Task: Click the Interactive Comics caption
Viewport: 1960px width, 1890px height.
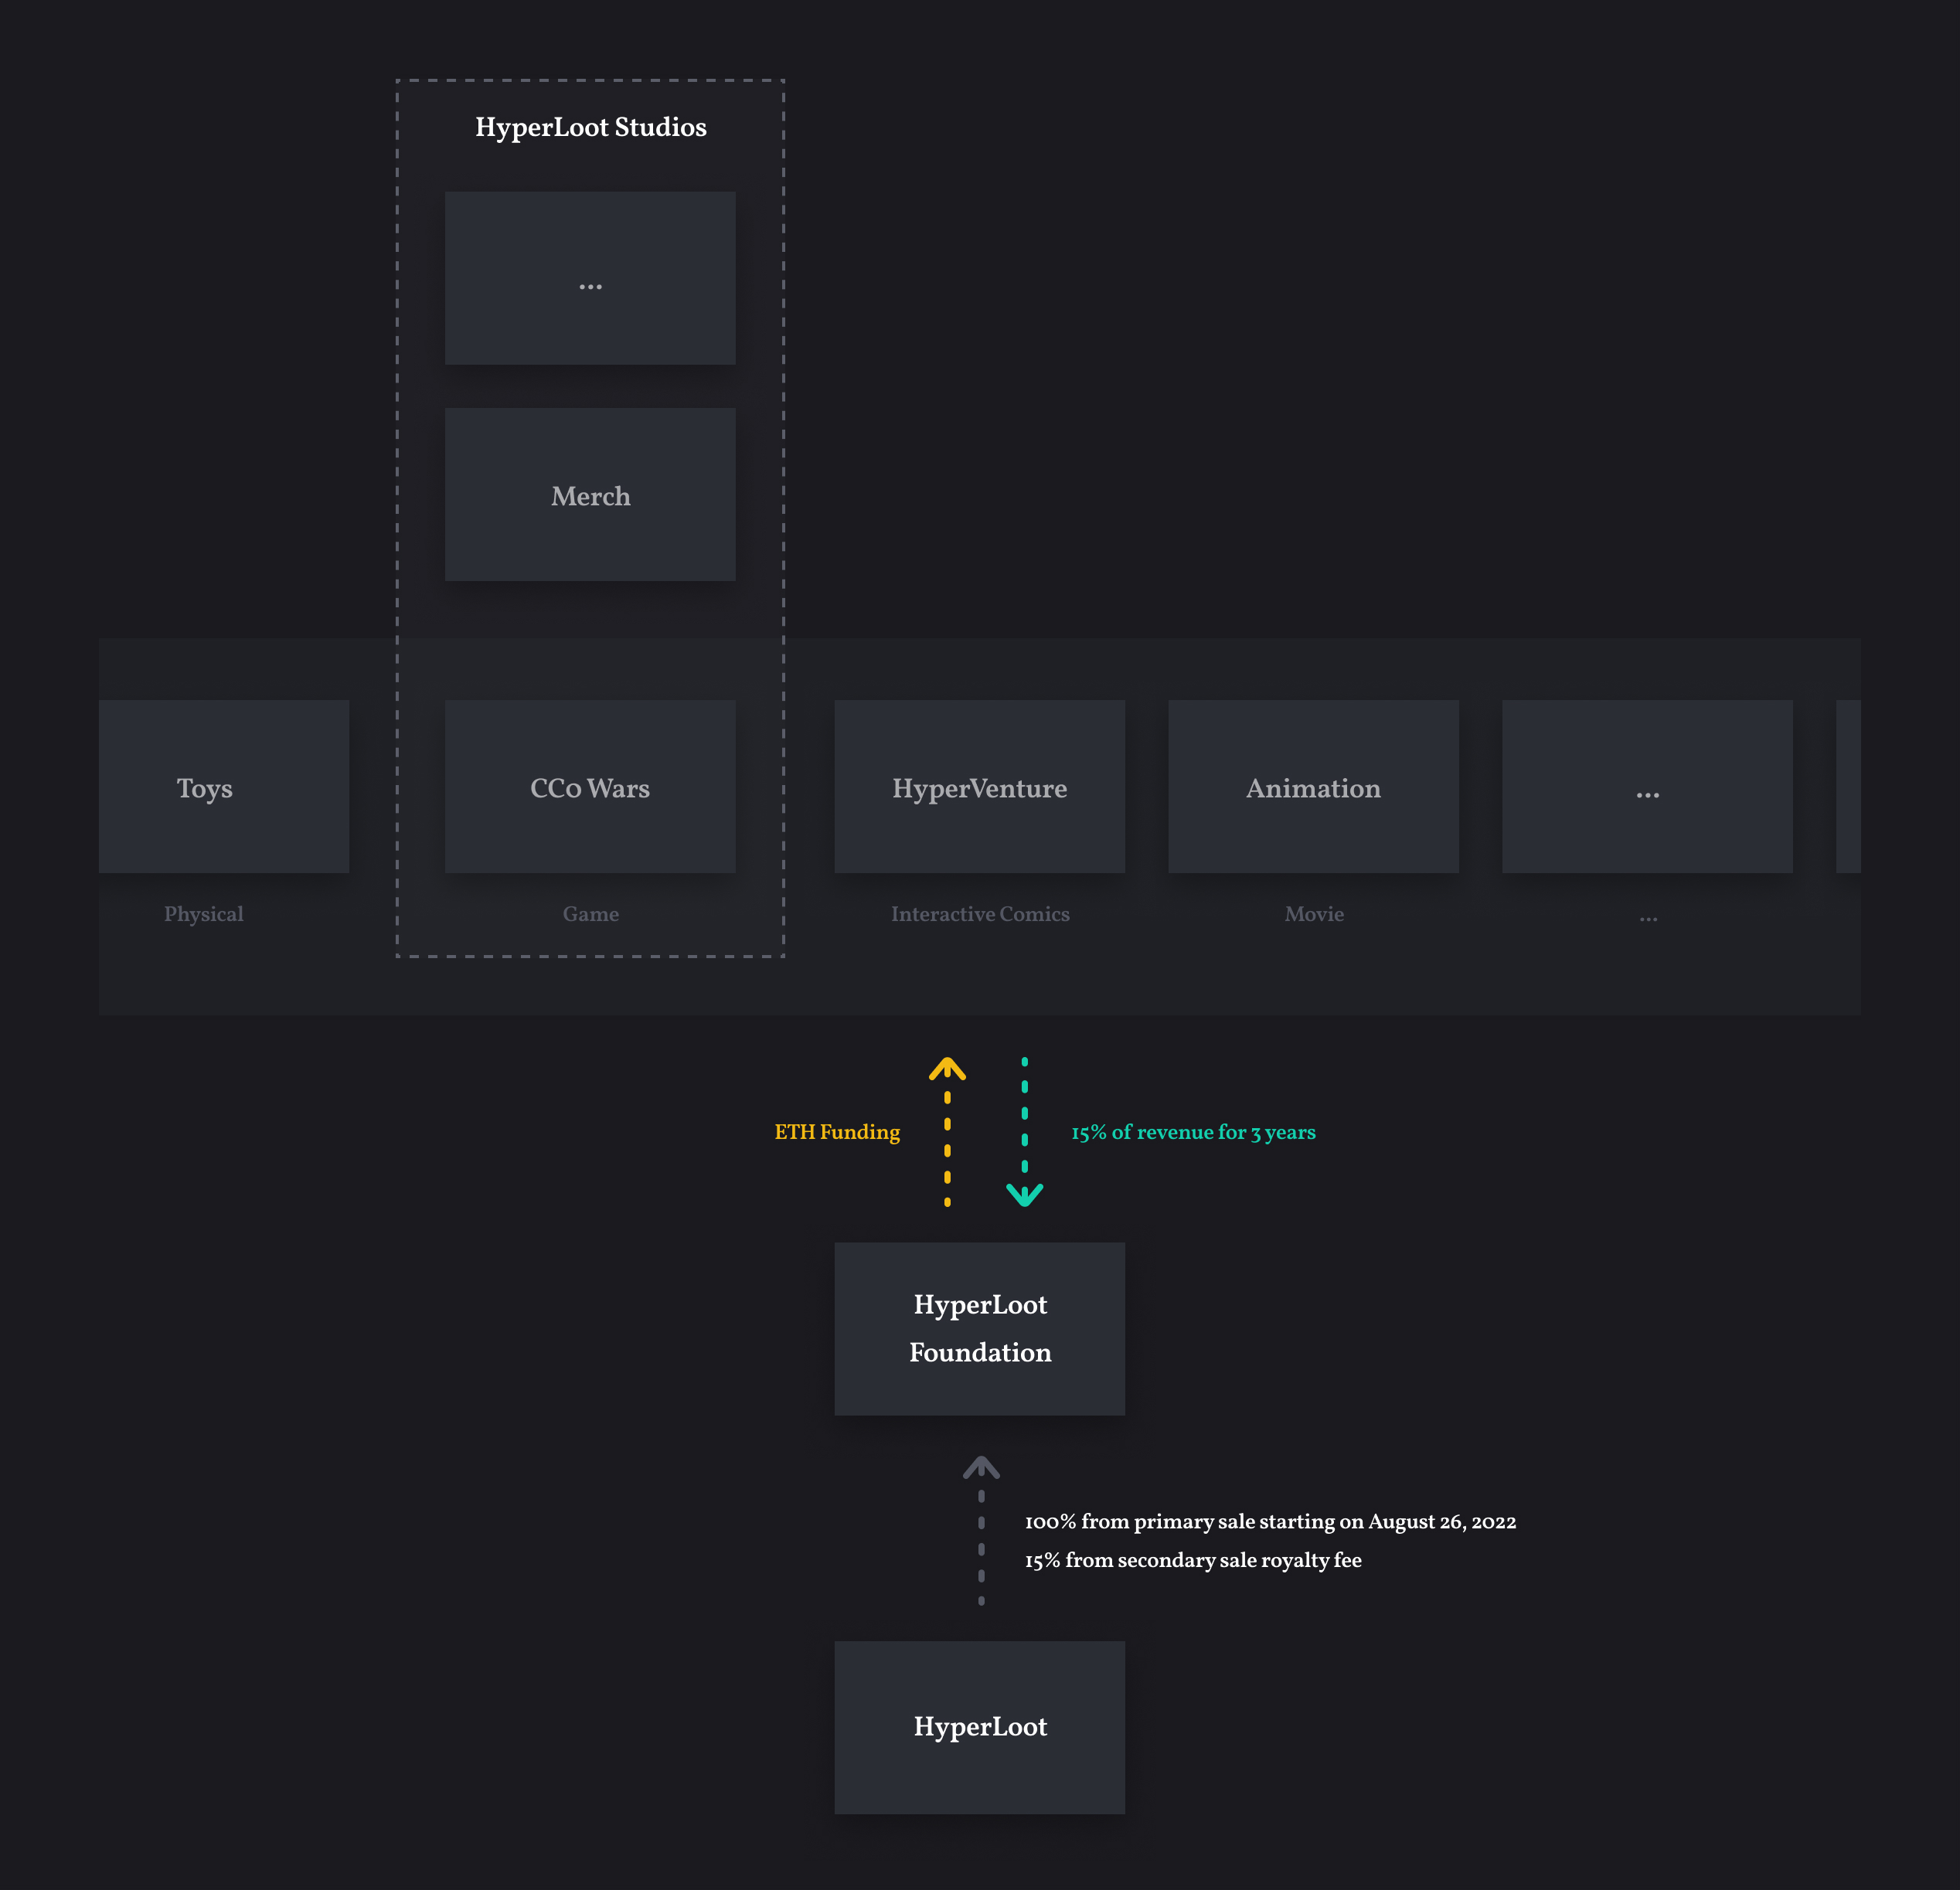Action: (980, 914)
